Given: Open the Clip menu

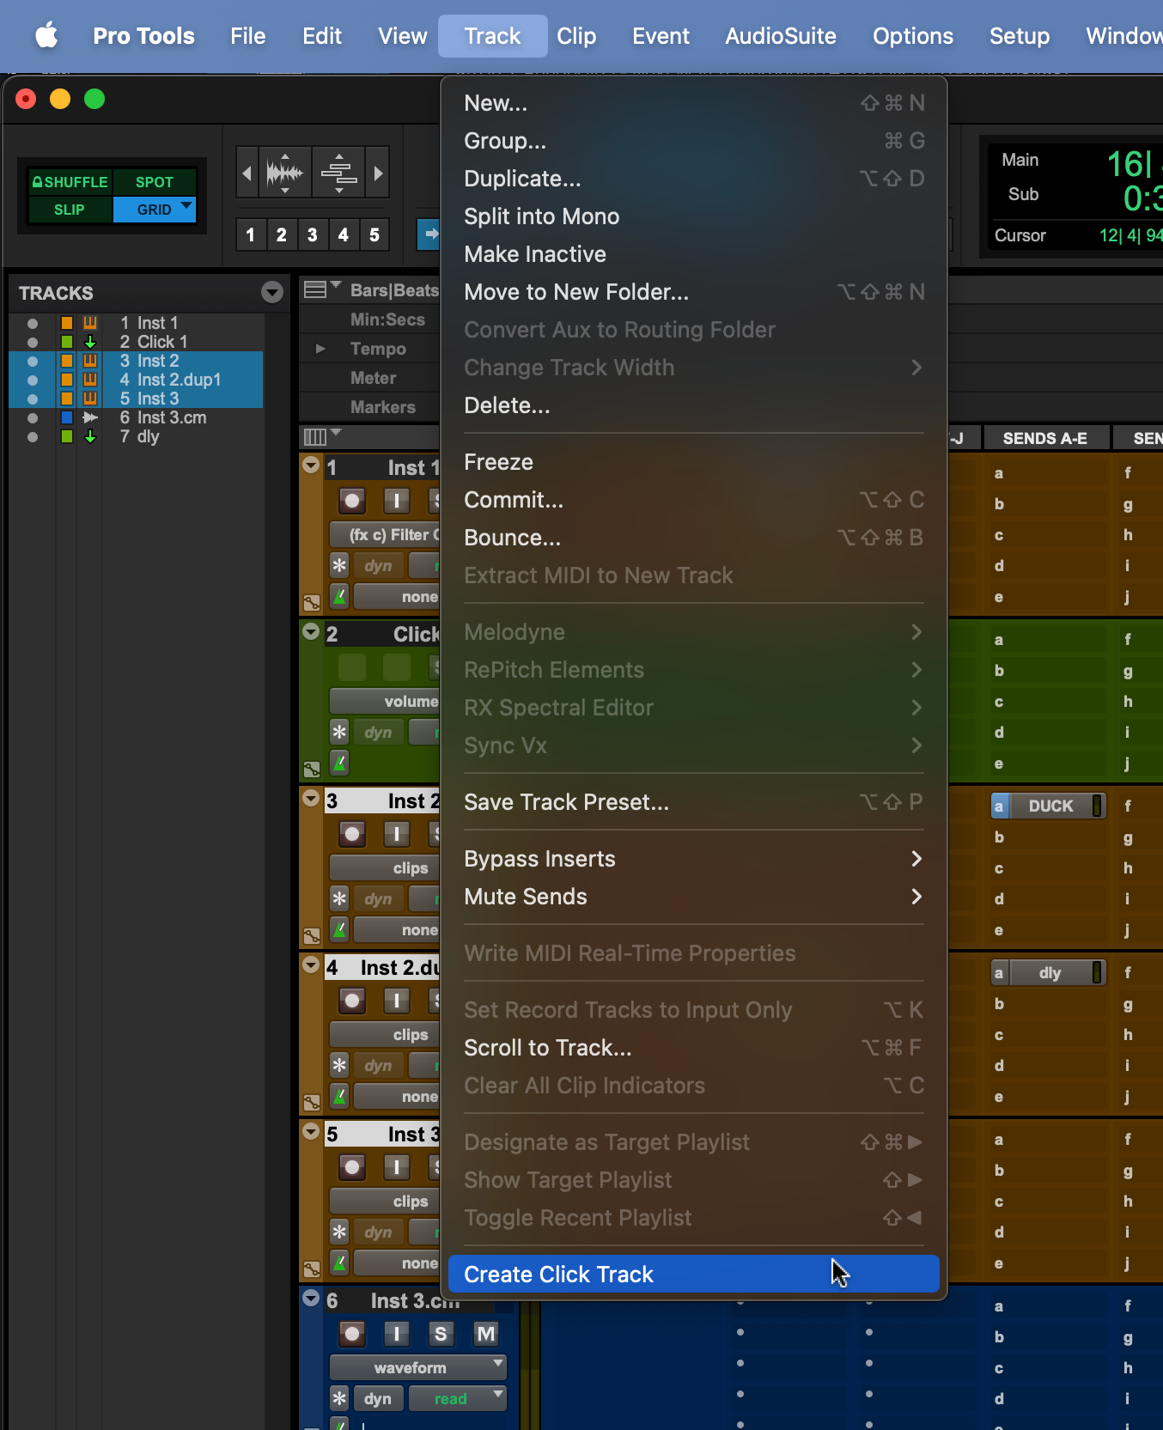Looking at the screenshot, I should pos(576,36).
